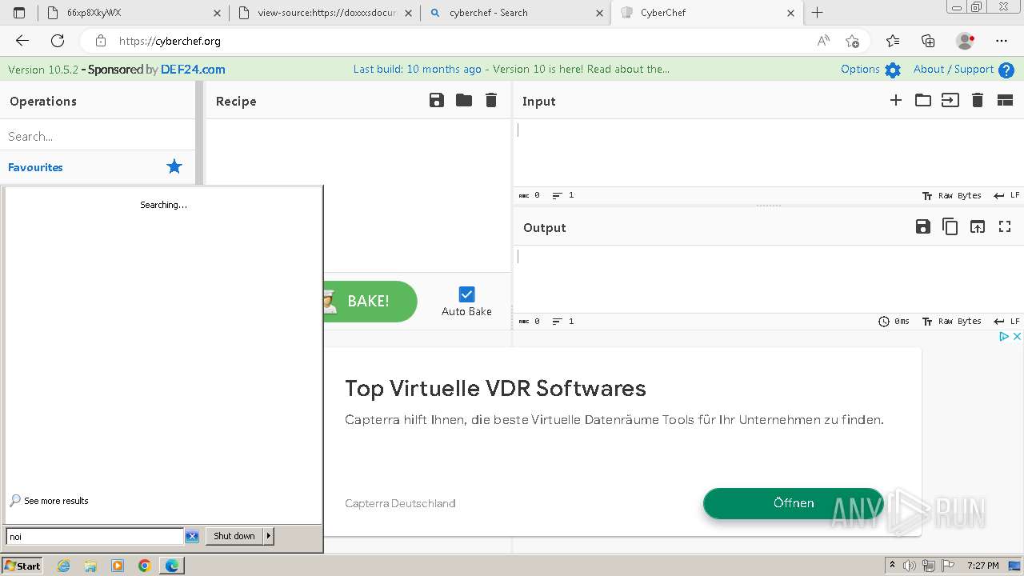This screenshot has width=1024, height=576.
Task: Replace input with output
Action: tap(978, 226)
